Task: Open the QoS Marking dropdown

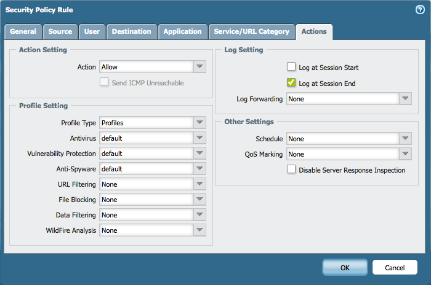Action: click(405, 154)
